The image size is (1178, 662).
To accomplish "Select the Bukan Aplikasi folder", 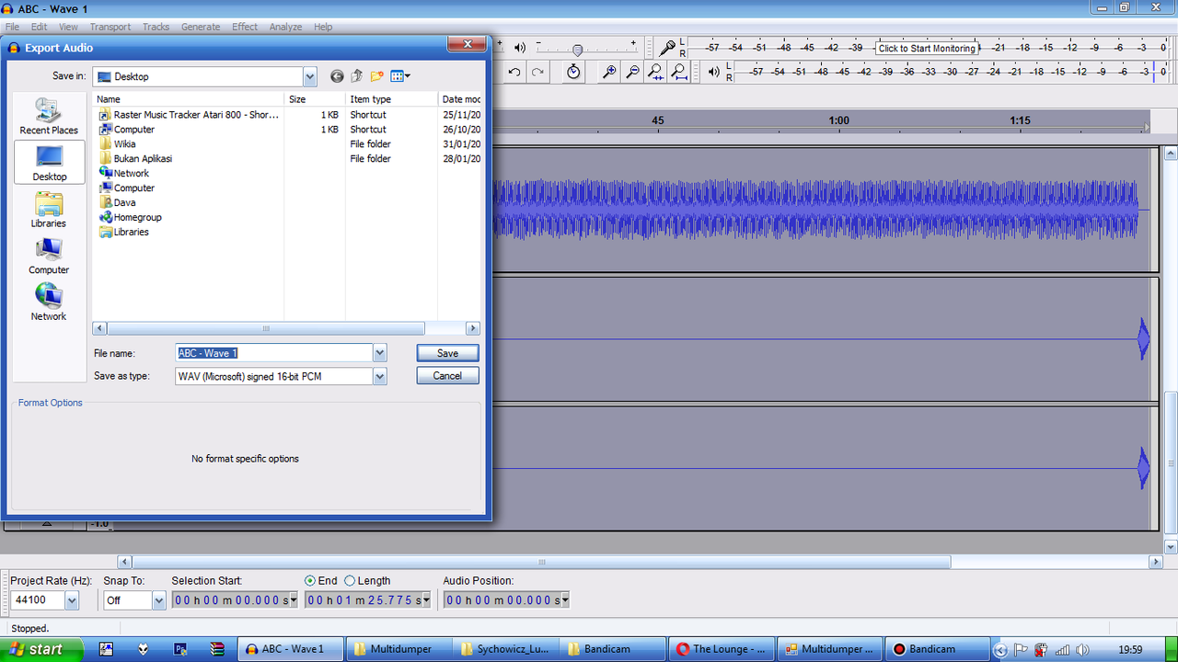I will [x=143, y=159].
